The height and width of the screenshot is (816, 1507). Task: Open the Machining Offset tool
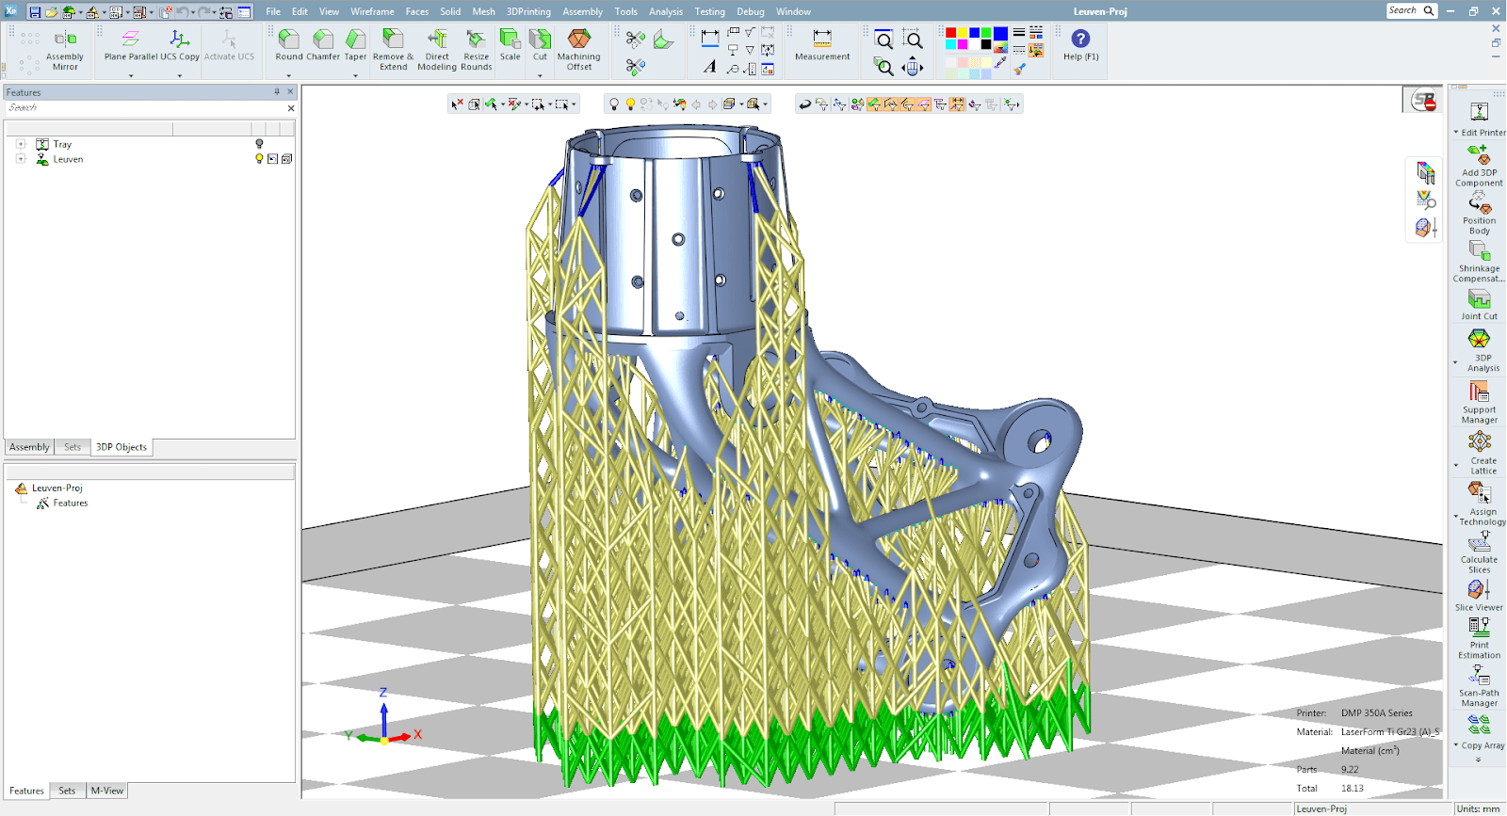[579, 50]
